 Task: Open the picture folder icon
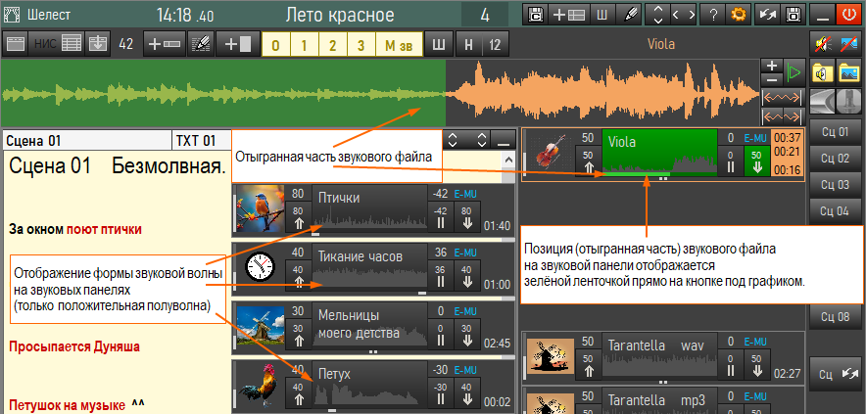(849, 72)
